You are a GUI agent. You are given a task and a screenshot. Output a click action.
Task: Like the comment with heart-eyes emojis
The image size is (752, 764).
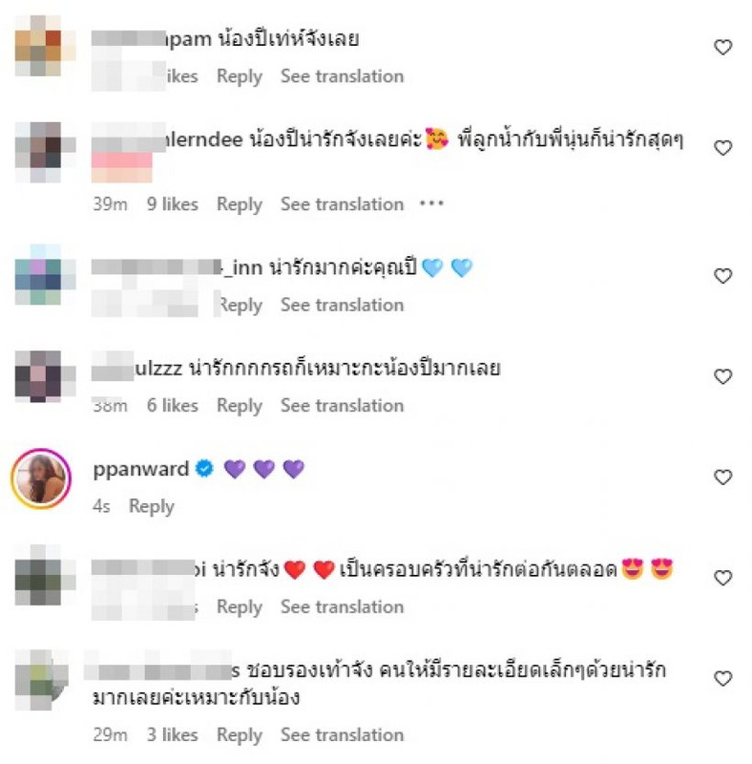[722, 578]
